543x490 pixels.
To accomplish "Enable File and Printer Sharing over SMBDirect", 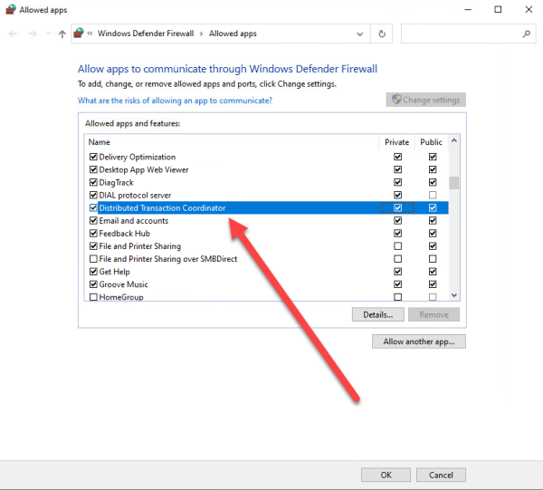I will (93, 259).
